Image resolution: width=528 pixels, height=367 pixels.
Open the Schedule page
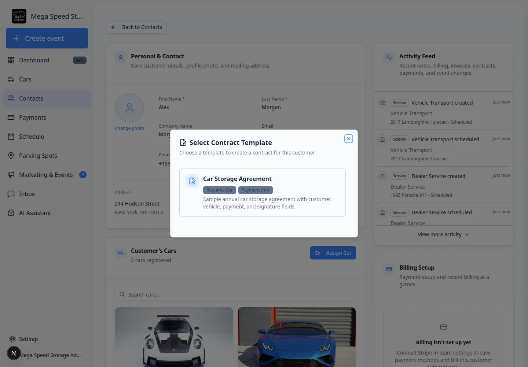tap(47, 137)
